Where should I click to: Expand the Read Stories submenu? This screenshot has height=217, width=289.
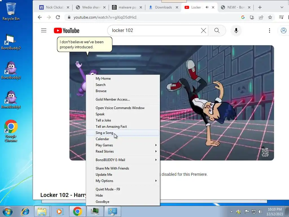(x=123, y=151)
